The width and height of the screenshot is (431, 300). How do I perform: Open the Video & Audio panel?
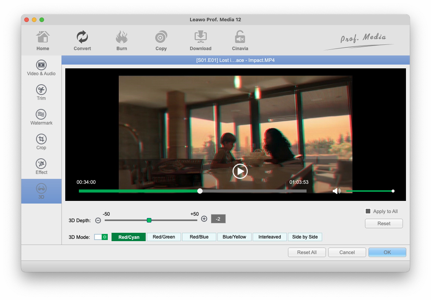pos(41,68)
